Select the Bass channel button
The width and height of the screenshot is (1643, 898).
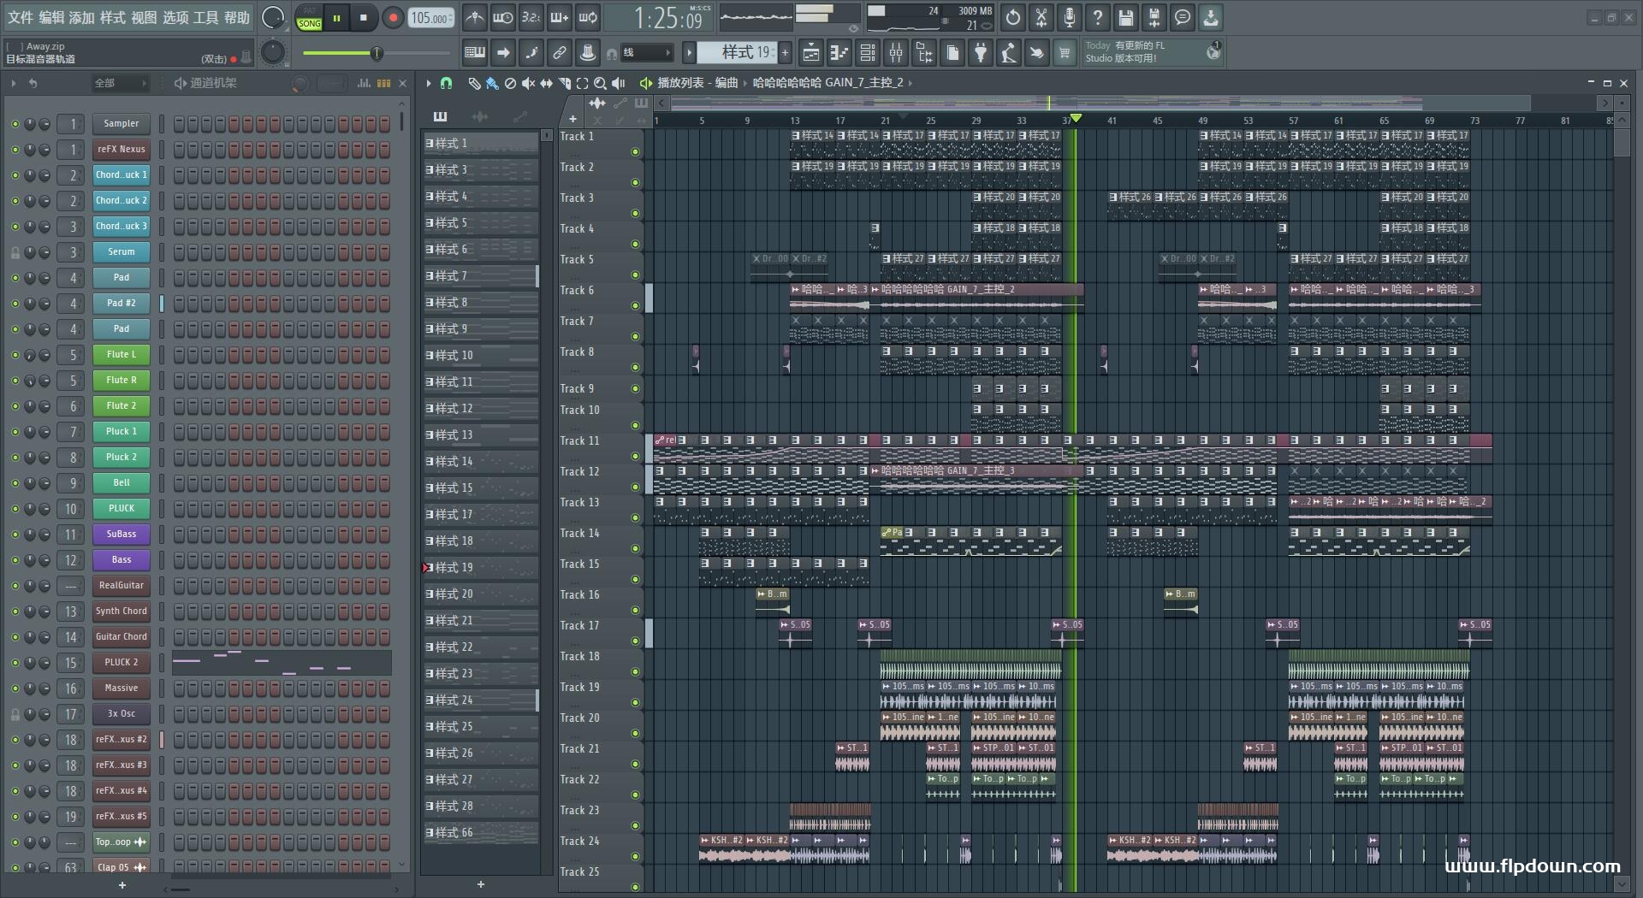coord(121,560)
